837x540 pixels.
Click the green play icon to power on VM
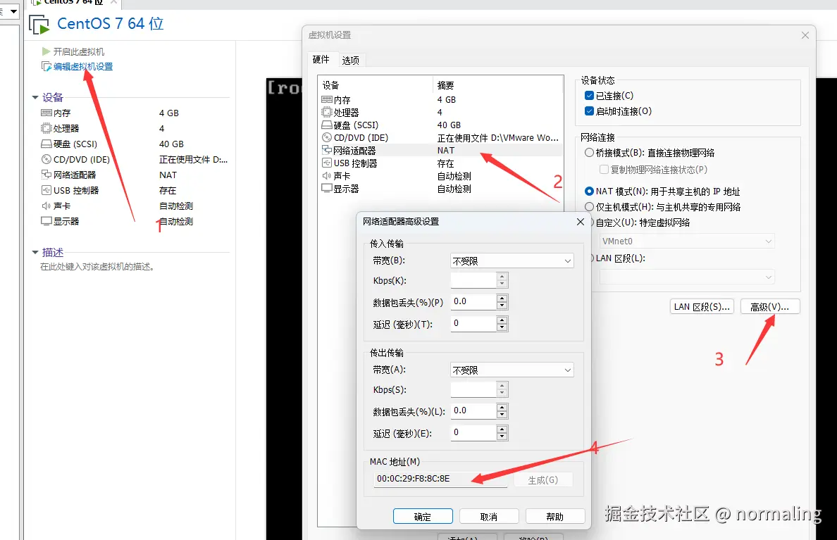pos(46,52)
